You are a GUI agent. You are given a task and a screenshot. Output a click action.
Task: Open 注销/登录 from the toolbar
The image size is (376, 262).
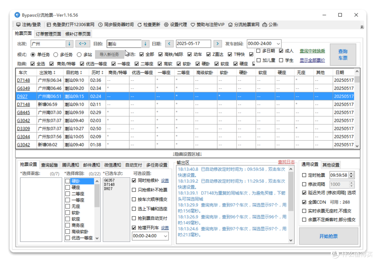point(29,25)
